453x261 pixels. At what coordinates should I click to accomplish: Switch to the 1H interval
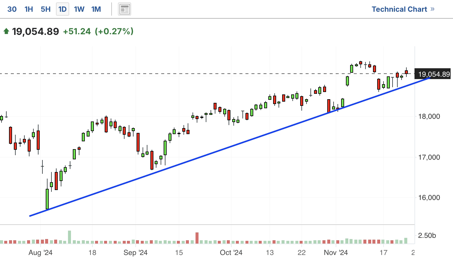[29, 9]
